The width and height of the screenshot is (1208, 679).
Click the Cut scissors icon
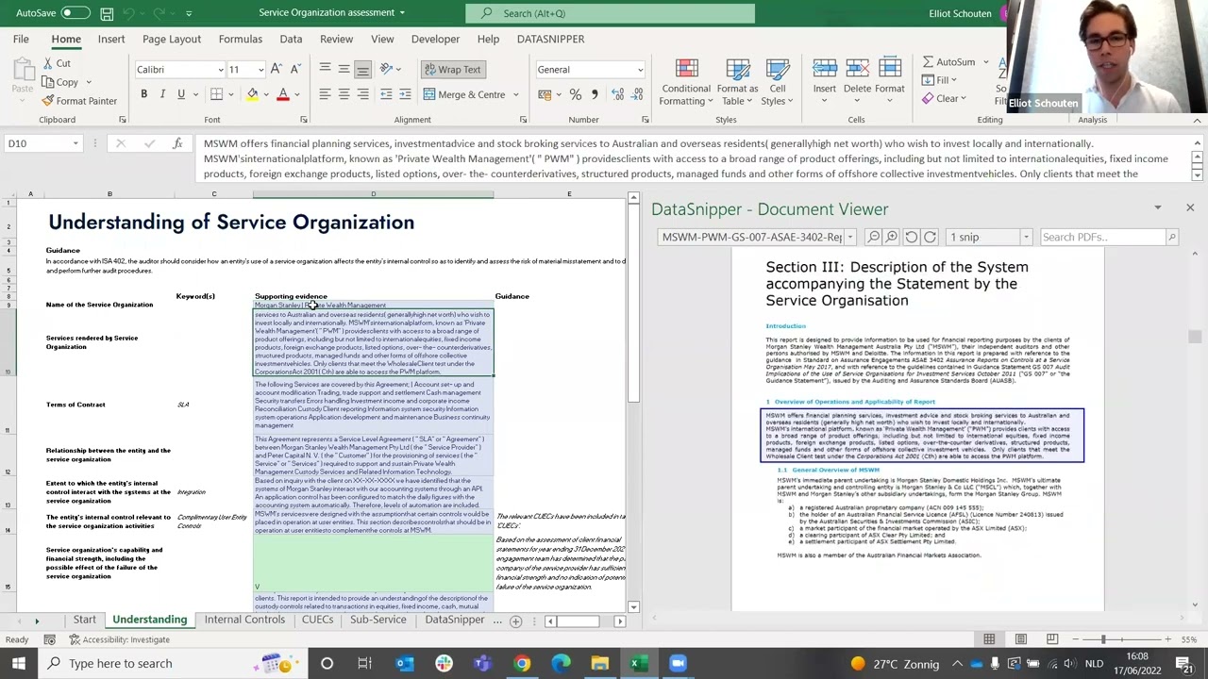click(x=47, y=63)
